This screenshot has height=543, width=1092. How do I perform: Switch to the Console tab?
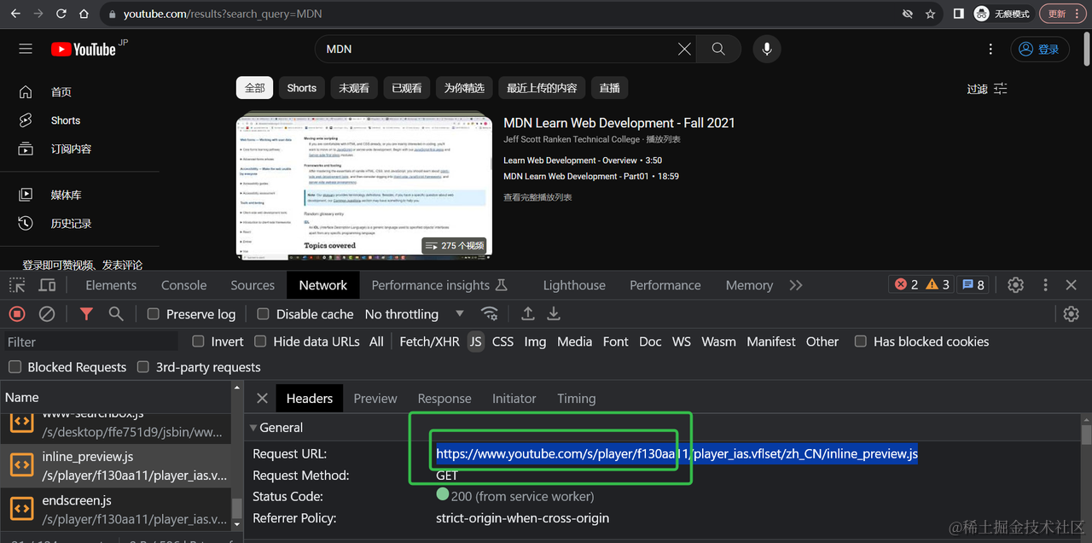coord(183,285)
